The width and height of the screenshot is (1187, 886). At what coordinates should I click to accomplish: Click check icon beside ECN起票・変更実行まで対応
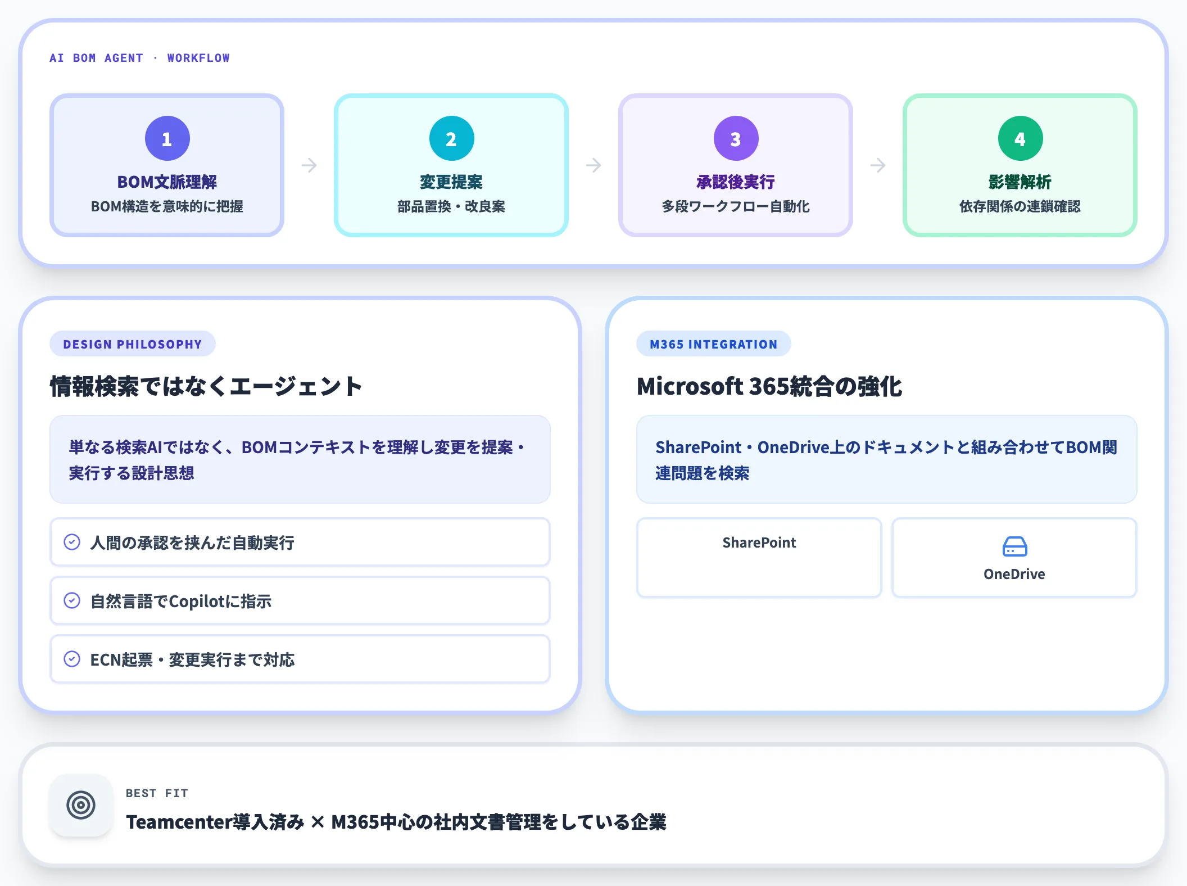pos(72,659)
